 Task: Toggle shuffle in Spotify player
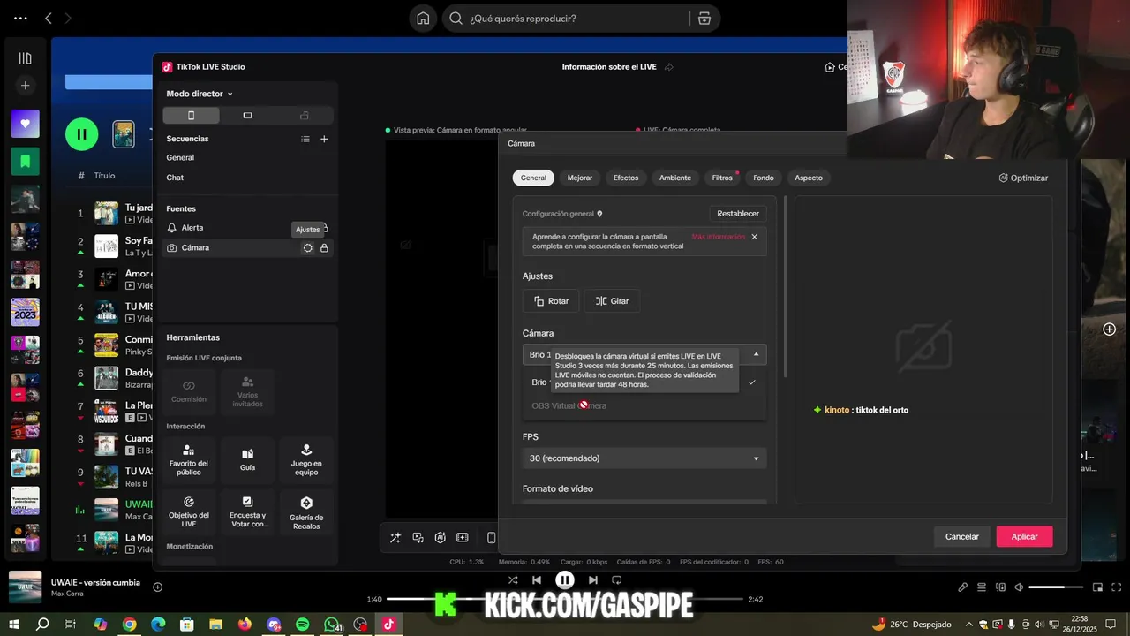(x=513, y=580)
